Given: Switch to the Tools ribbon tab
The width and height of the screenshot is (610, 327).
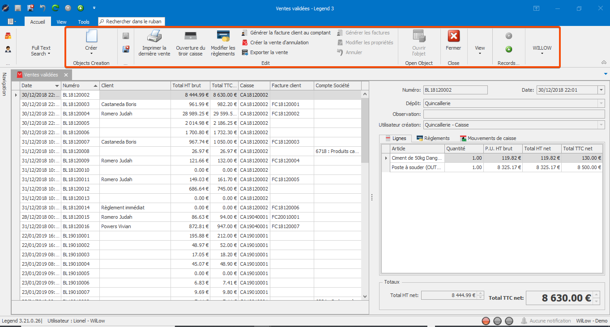Looking at the screenshot, I should coord(84,21).
